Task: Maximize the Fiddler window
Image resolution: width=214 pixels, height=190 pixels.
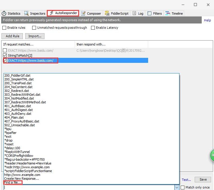Action: (x=195, y=5)
